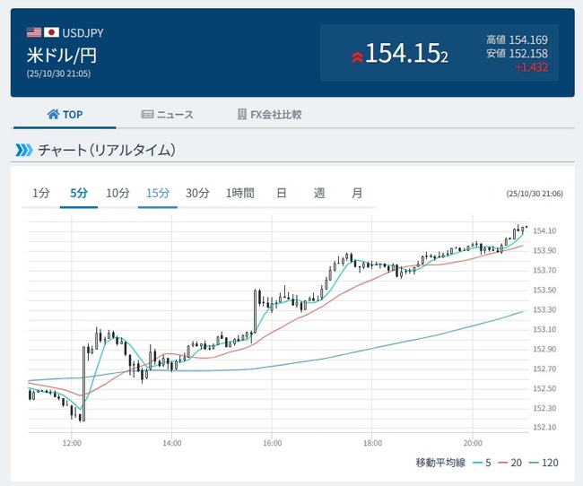This screenshot has width=583, height=486.
Task: Select monthly 月 chart view
Action: [357, 193]
